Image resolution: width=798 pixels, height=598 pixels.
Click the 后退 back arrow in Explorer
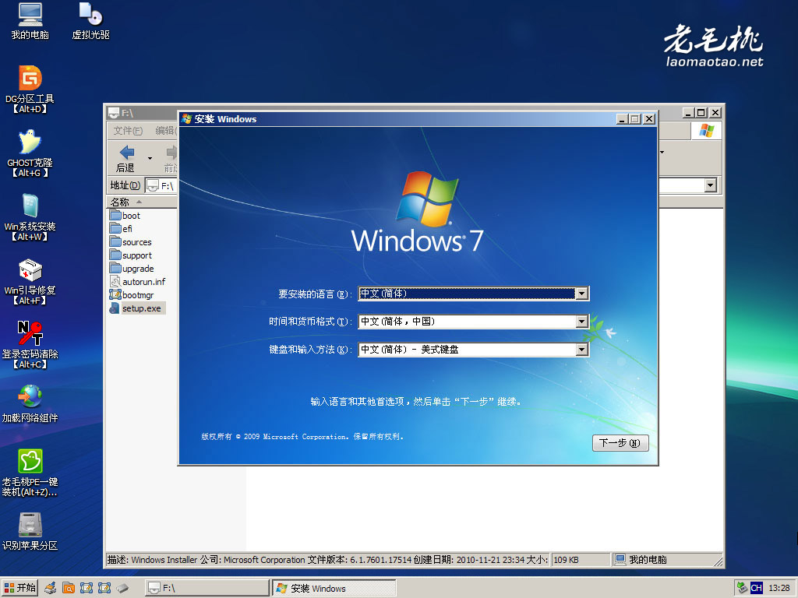(x=125, y=158)
